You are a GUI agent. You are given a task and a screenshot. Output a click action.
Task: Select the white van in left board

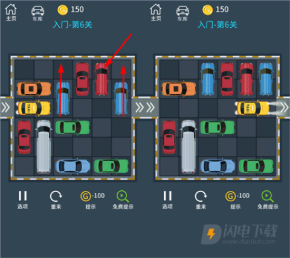43,147
